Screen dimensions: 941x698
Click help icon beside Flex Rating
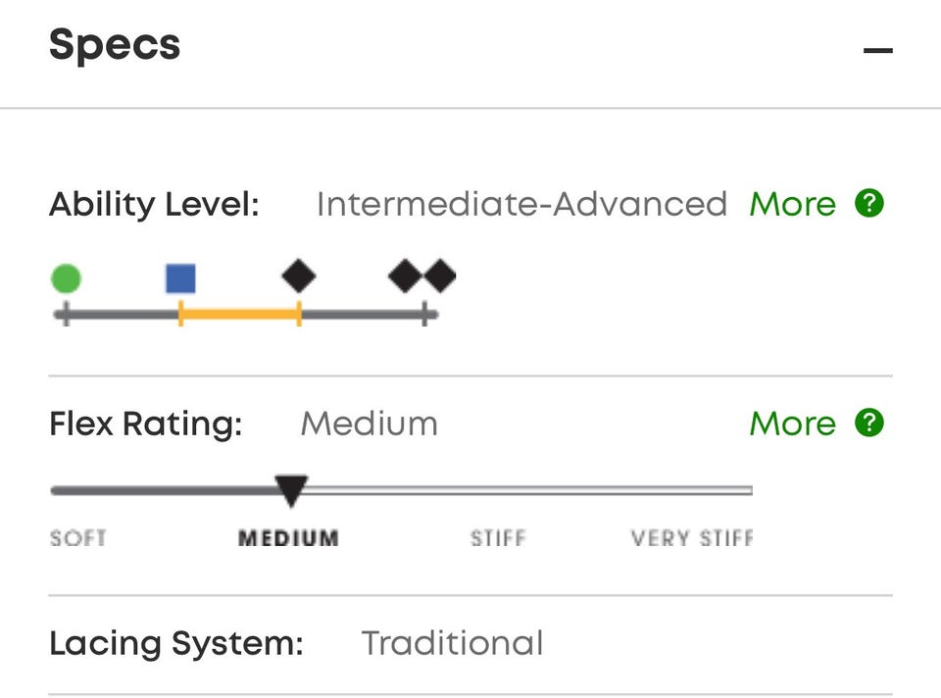(869, 424)
